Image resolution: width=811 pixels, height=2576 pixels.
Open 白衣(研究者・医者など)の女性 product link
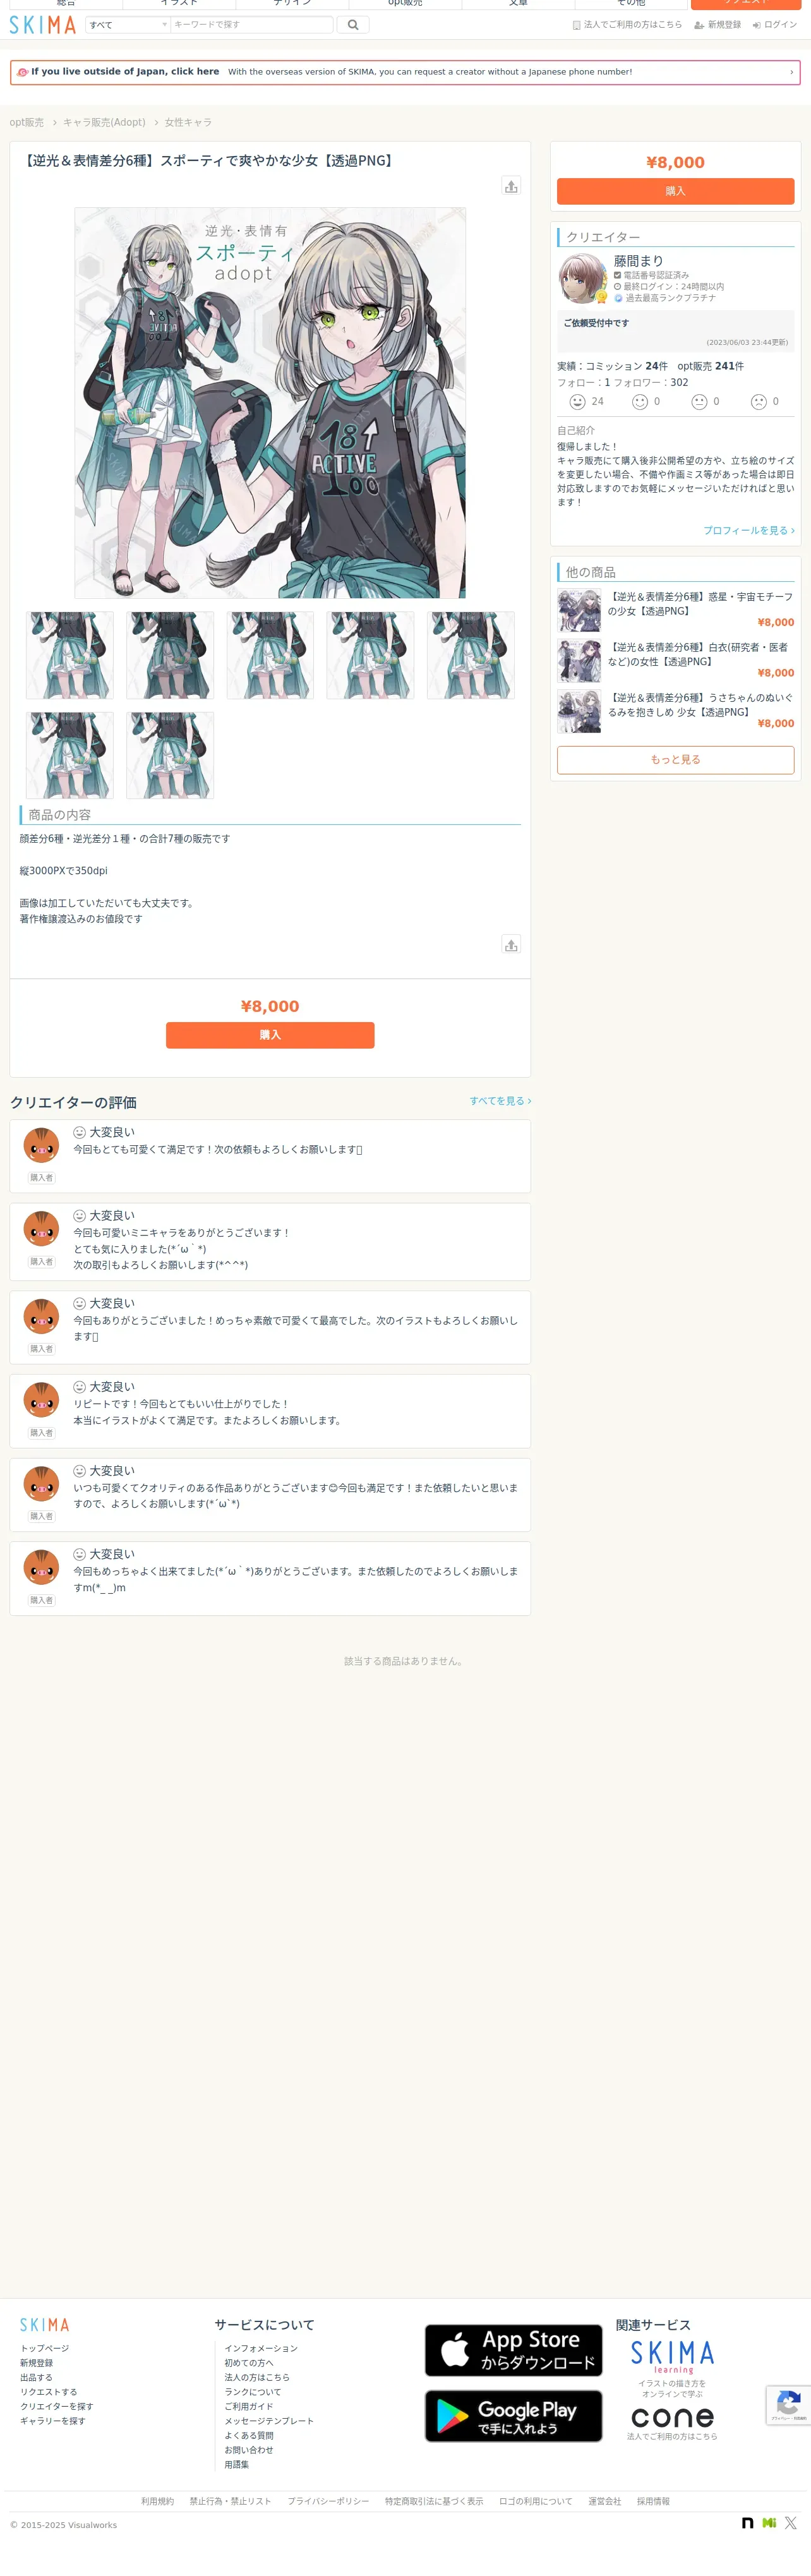(x=698, y=655)
